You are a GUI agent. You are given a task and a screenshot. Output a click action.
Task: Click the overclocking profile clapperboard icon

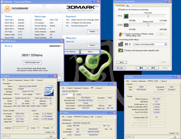pos(121,44)
